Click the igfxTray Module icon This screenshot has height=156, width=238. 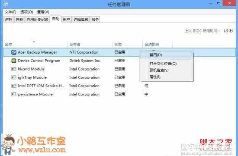coord(14,77)
